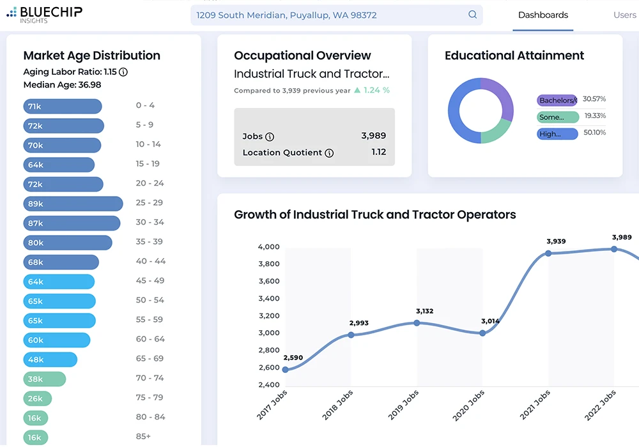Click the Industrial Truck and Tractor occupation title
The width and height of the screenshot is (639, 447).
[311, 74]
